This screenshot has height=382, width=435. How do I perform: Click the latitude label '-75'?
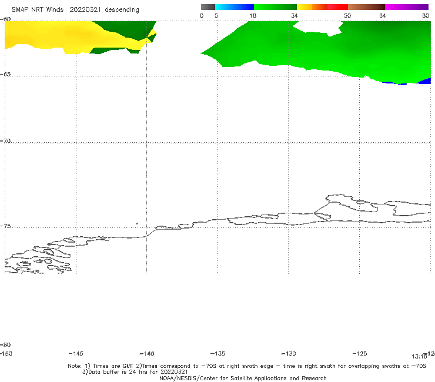point(5,226)
